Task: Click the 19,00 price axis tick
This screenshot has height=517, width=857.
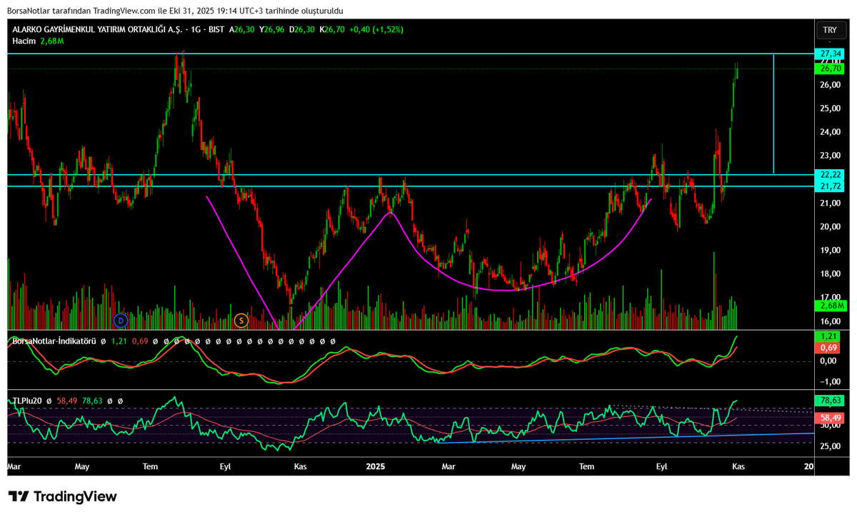Action: 830,251
